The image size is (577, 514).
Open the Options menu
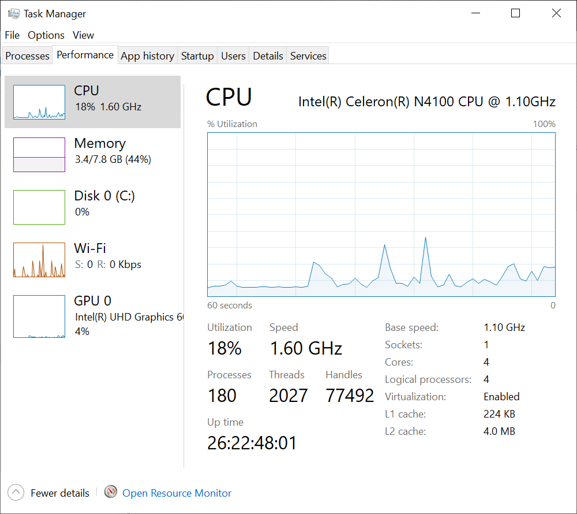tap(46, 35)
